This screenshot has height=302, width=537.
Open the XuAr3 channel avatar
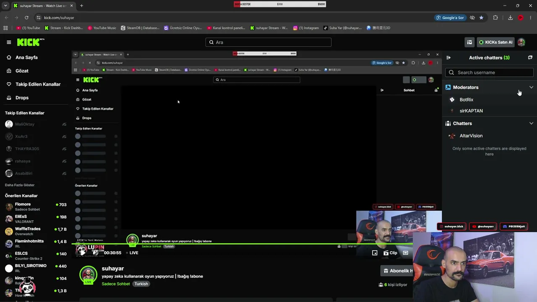[9, 136]
